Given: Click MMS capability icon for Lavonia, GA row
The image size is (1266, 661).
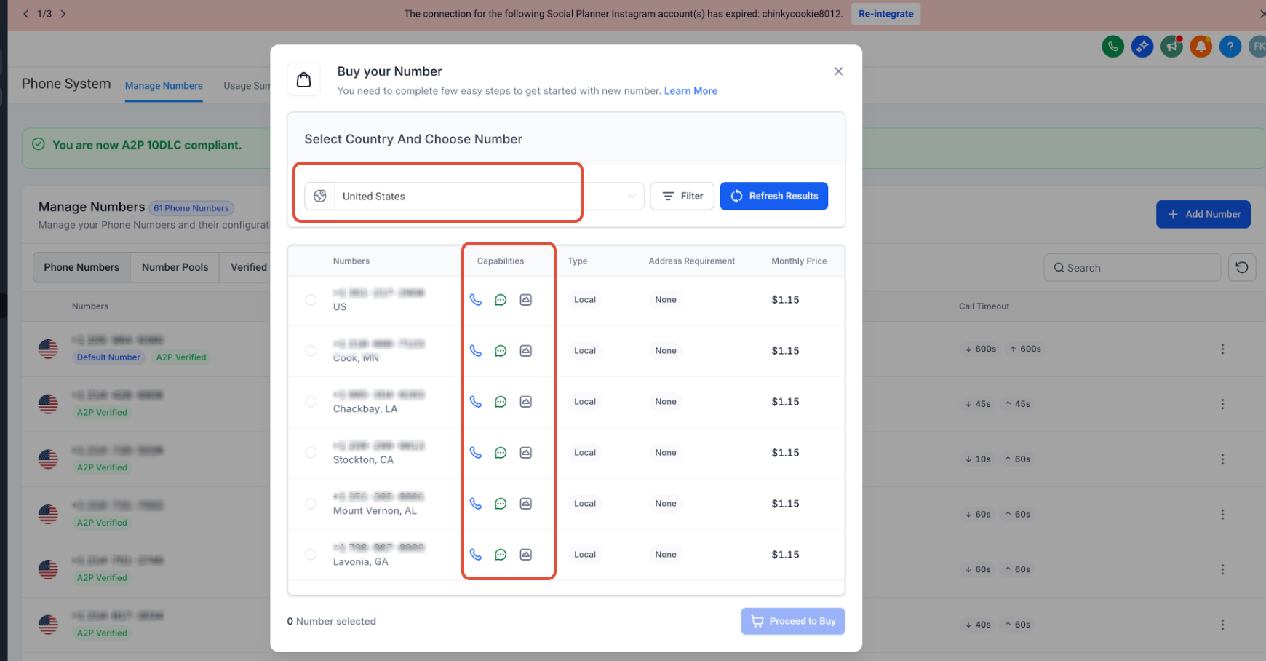Looking at the screenshot, I should pyautogui.click(x=526, y=554).
